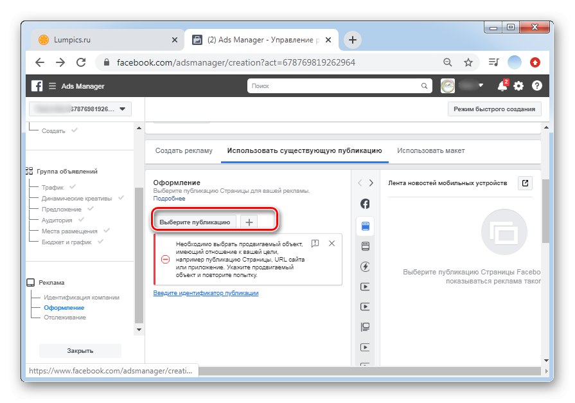Image resolution: width=575 pixels, height=403 pixels.
Task: Close the Ads Manager browser tab
Action: (x=328, y=40)
